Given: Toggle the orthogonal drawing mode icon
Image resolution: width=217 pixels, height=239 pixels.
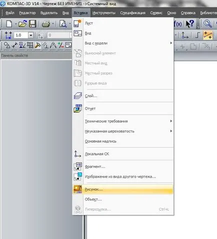Looking at the screenshot, I should tap(197, 35).
